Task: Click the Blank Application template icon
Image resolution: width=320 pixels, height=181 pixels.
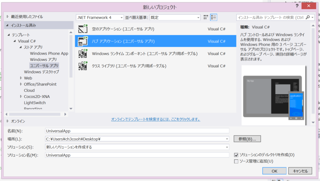Action: [x=83, y=29]
